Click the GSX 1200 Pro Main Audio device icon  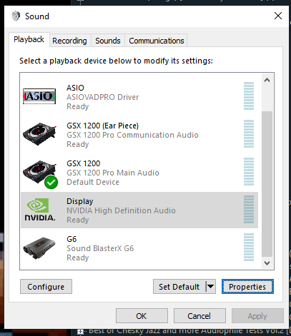[x=39, y=172]
